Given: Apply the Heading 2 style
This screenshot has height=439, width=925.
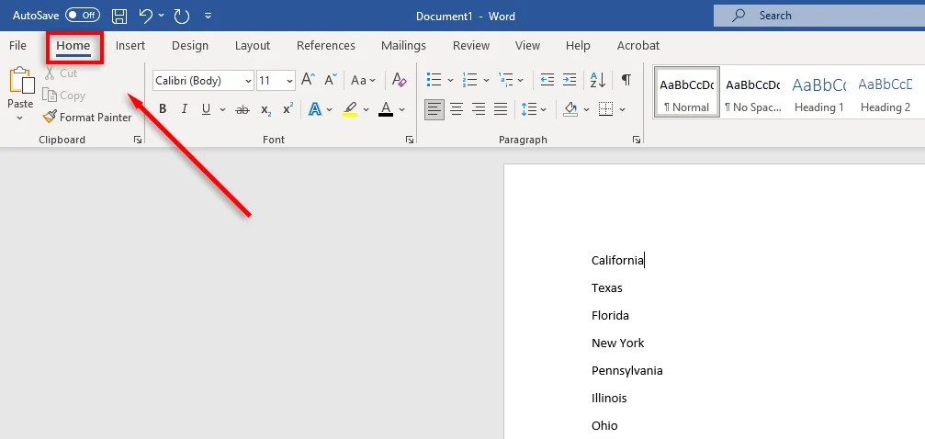Looking at the screenshot, I should (885, 92).
